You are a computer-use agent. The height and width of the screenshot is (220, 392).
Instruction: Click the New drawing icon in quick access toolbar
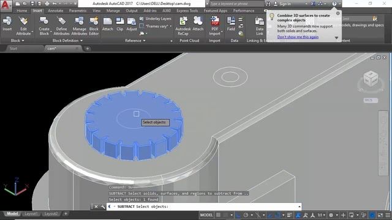pos(17,4)
